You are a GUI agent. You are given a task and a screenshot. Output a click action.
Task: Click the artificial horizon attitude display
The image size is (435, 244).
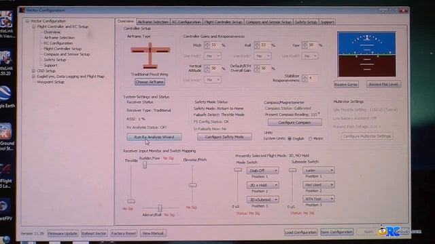tap(366, 54)
